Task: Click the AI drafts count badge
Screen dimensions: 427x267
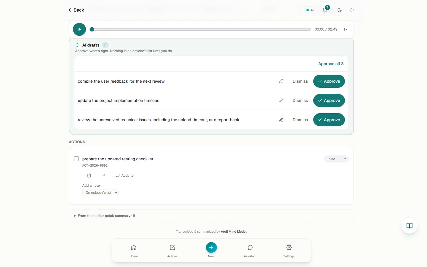Action: pos(105,45)
